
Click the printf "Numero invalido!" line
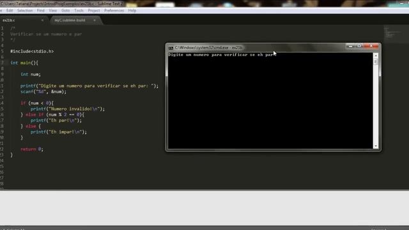(x=68, y=109)
